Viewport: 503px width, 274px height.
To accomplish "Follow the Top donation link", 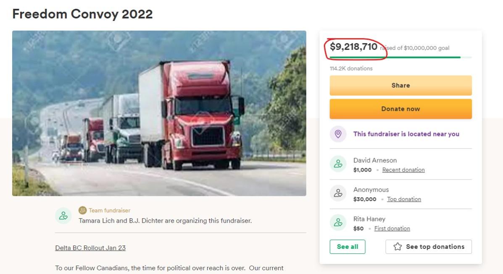I will point(404,199).
